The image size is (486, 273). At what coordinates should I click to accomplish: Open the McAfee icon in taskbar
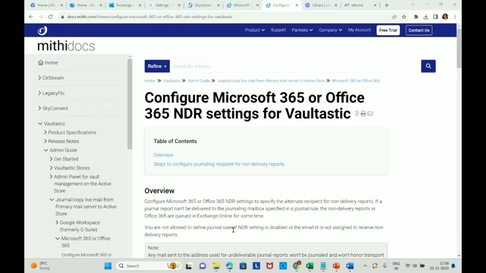click(270, 266)
